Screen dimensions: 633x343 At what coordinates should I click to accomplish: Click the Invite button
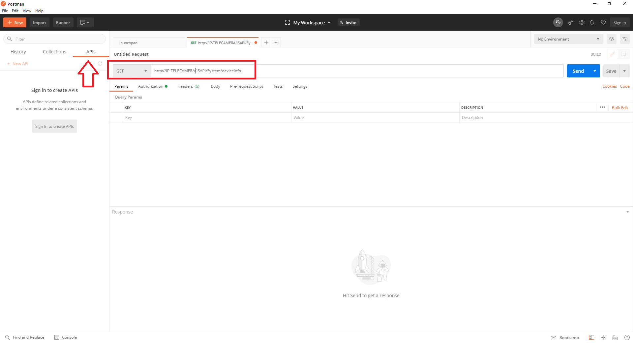click(x=348, y=22)
